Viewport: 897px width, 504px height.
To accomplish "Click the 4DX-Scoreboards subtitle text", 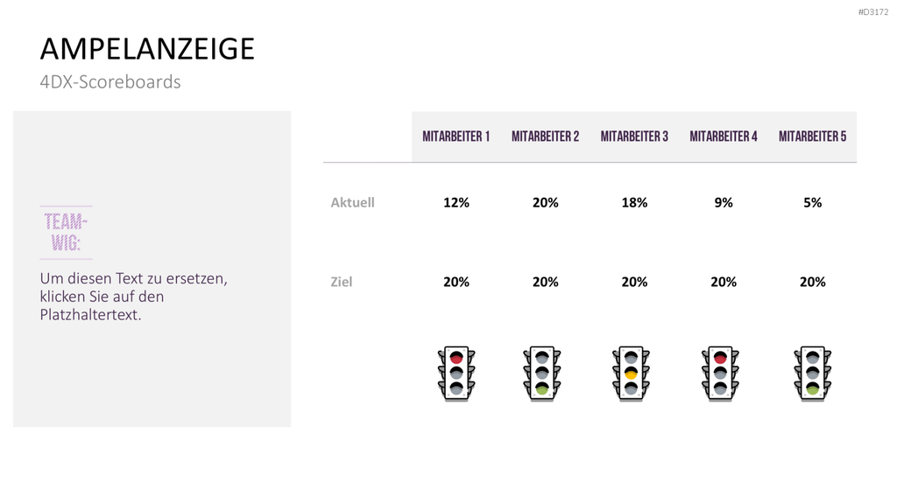I will click(x=110, y=81).
